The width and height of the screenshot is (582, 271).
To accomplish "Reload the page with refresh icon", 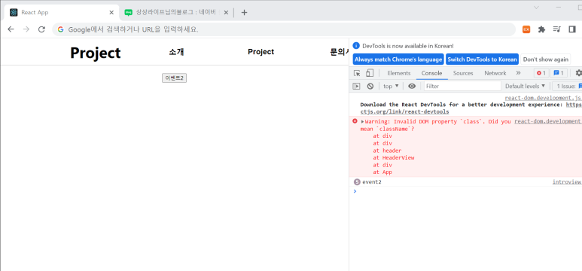I will [x=41, y=29].
